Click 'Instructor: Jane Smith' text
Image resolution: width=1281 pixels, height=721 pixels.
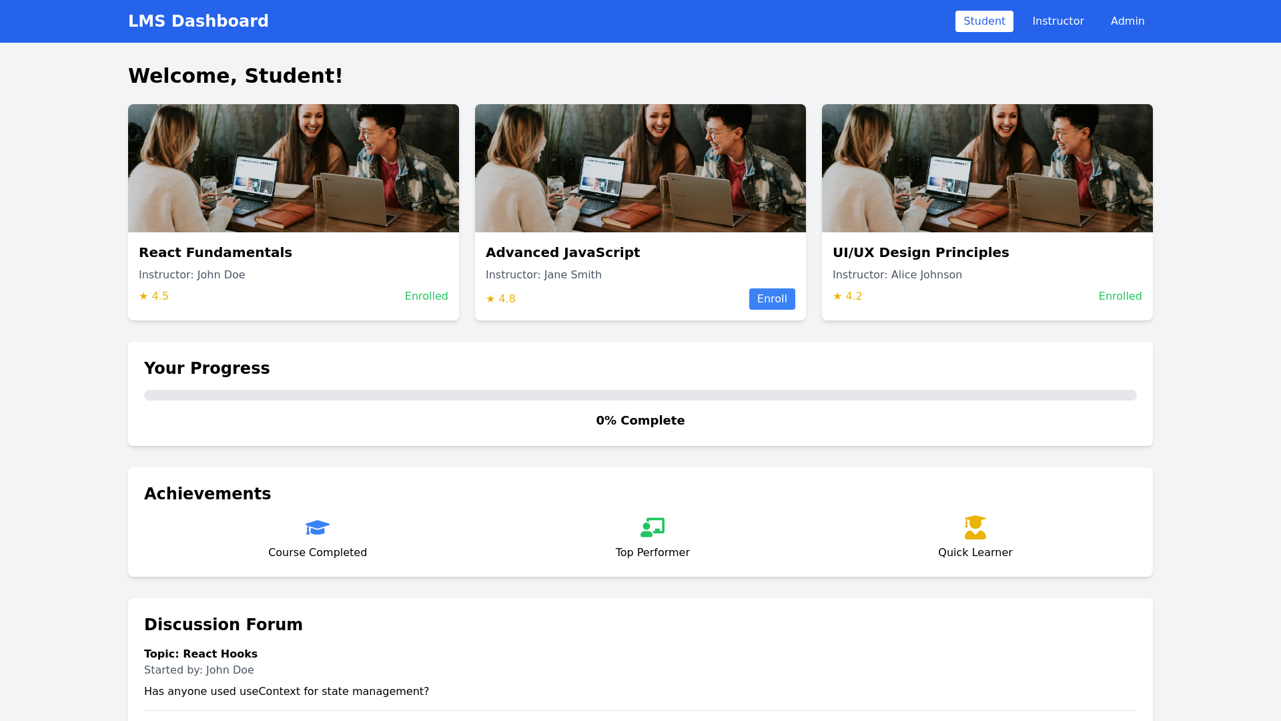point(544,275)
